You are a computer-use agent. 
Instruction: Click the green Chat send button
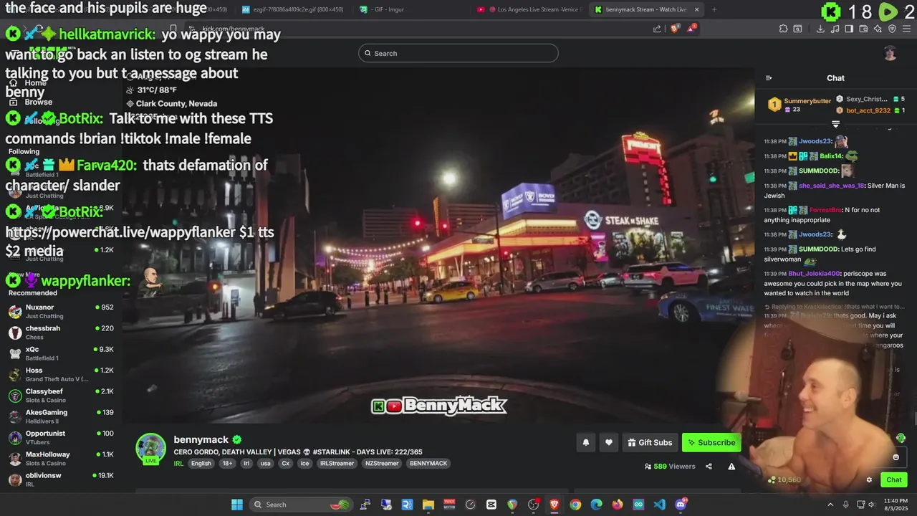tap(894, 480)
